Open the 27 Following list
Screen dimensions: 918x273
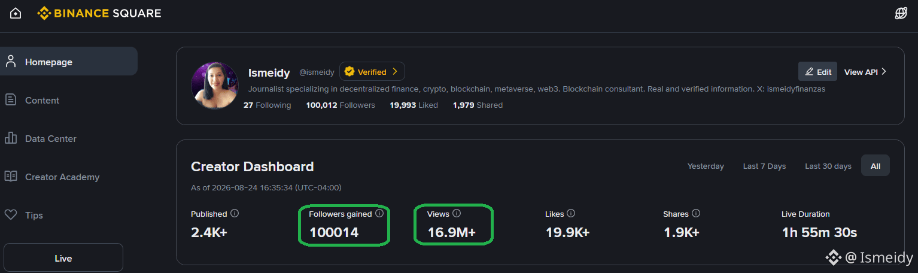267,105
